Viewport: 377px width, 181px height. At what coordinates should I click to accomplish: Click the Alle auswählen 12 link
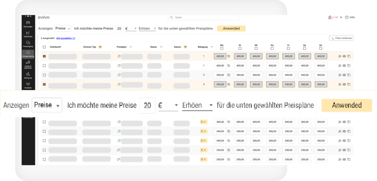tap(66, 38)
